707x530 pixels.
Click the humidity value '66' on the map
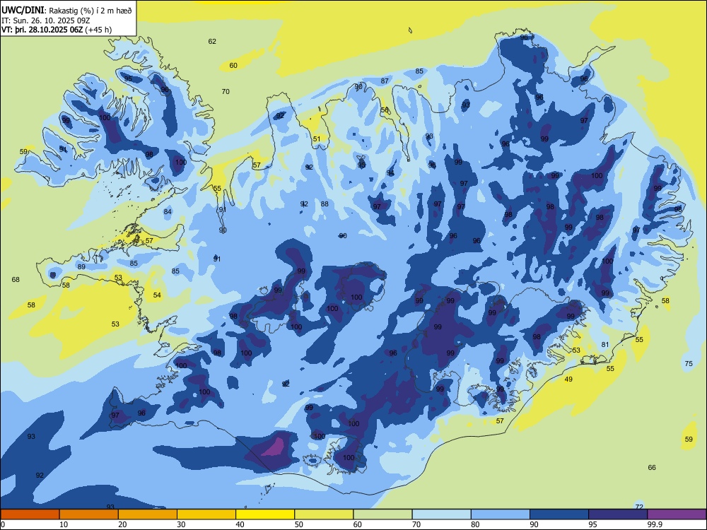652,467
